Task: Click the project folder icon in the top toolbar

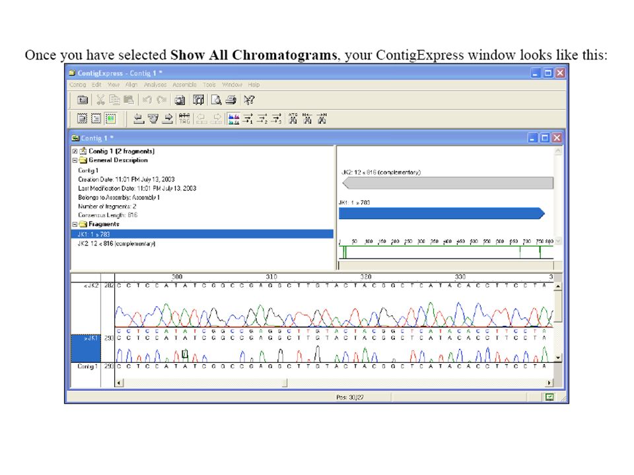Action: tap(83, 100)
